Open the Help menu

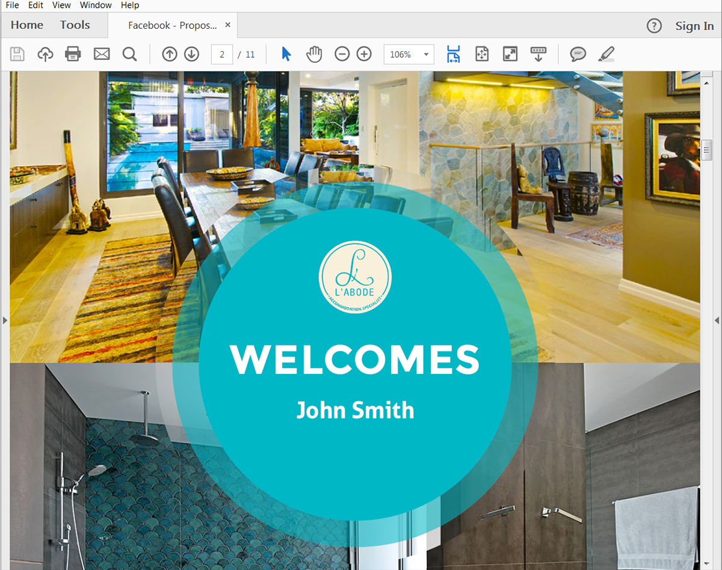click(130, 5)
